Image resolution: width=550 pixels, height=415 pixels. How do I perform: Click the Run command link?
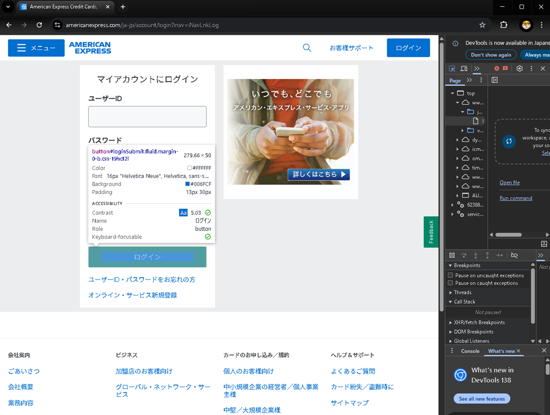[516, 198]
